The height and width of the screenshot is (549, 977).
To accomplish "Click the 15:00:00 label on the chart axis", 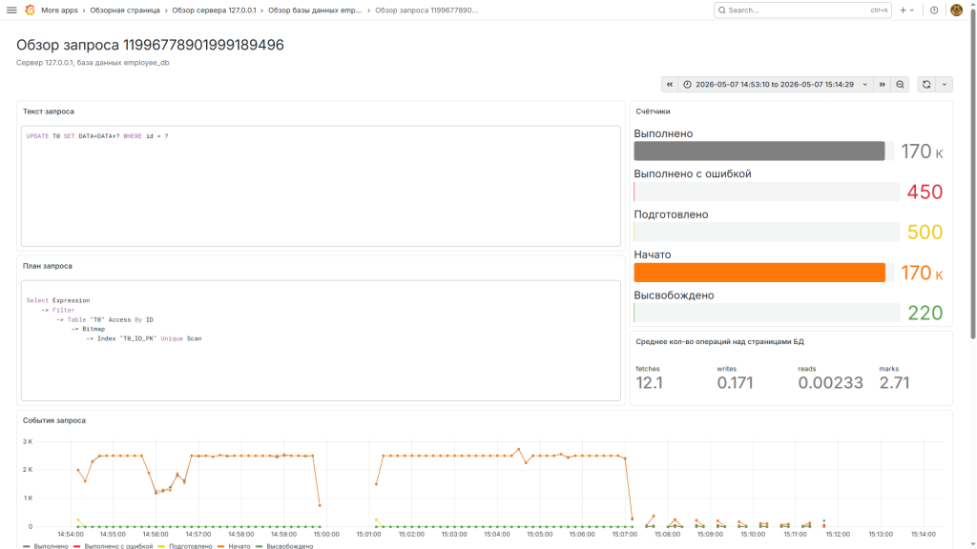I will [326, 534].
